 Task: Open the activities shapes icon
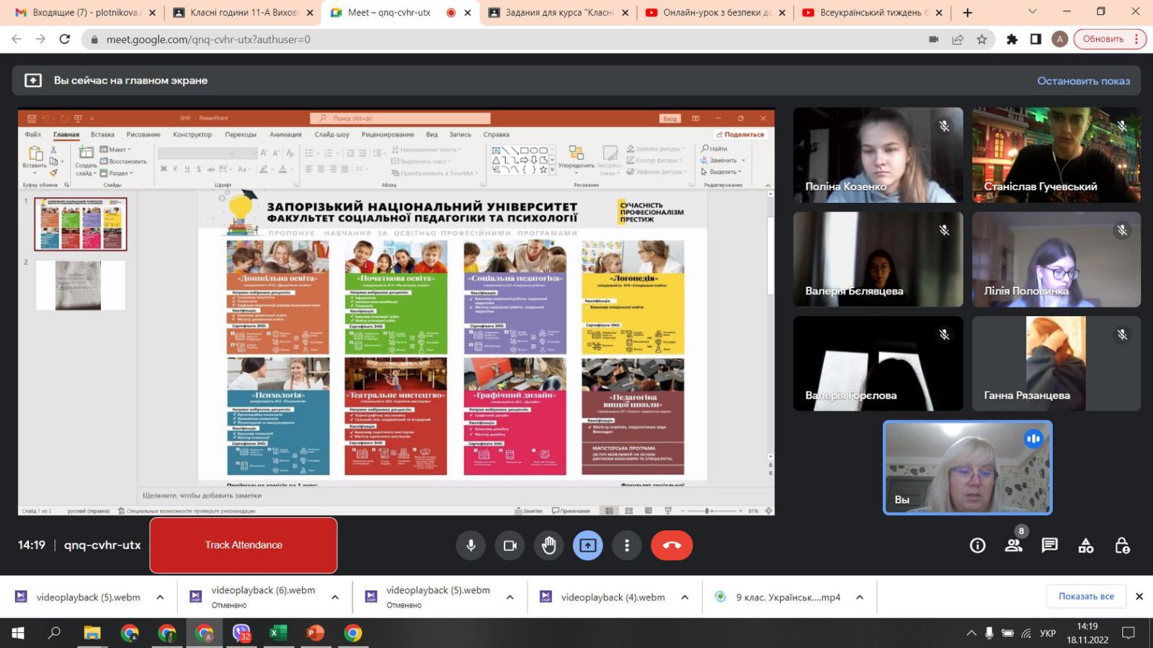[1085, 546]
